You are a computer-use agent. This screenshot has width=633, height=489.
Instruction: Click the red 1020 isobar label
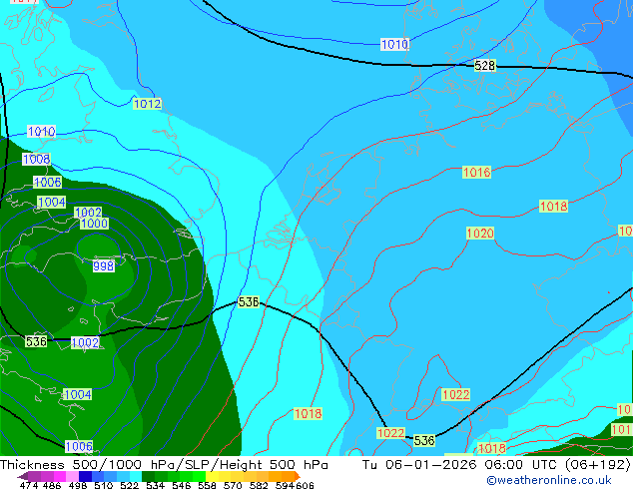pyautogui.click(x=480, y=233)
